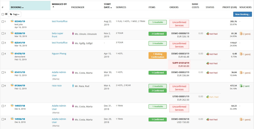
Task: Click list view icon beside Tags
Action: [x=6, y=14]
